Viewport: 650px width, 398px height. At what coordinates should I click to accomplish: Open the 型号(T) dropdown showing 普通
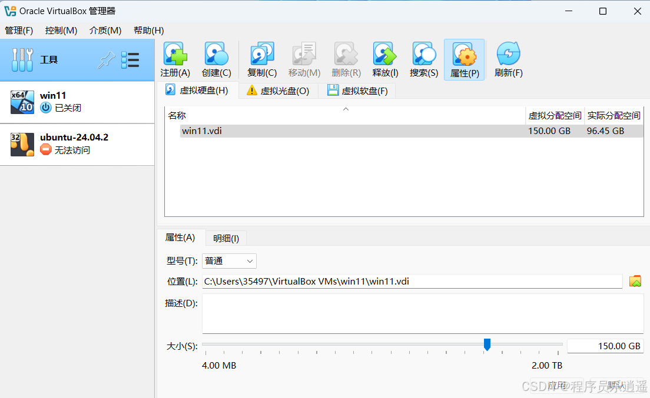click(229, 261)
